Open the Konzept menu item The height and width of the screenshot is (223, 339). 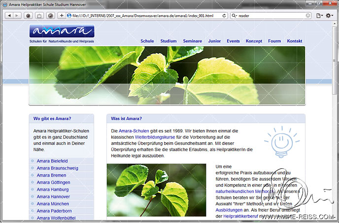(x=254, y=41)
